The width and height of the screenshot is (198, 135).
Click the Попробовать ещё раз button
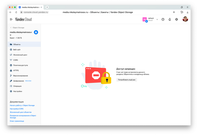[x=127, y=80]
